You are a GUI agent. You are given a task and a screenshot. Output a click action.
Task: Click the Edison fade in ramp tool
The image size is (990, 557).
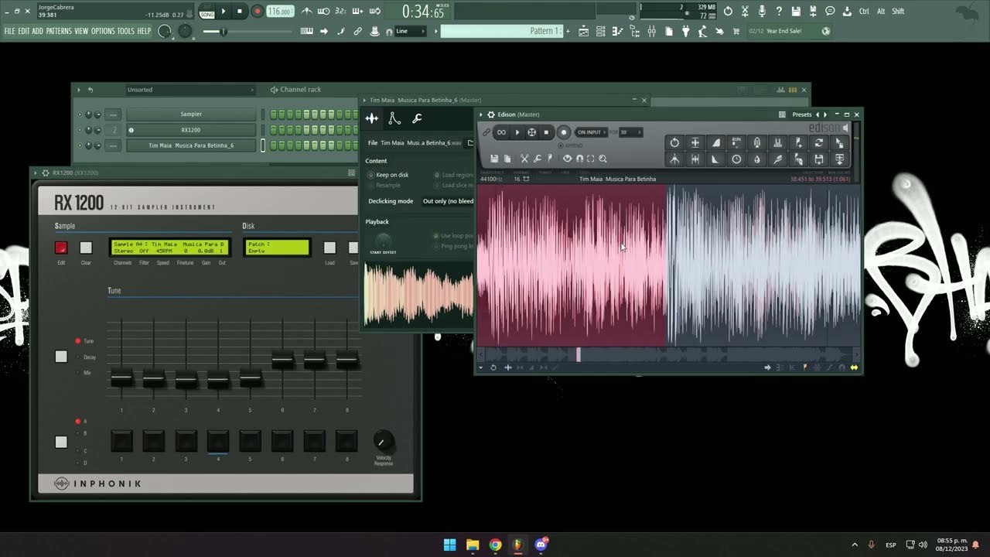(715, 142)
